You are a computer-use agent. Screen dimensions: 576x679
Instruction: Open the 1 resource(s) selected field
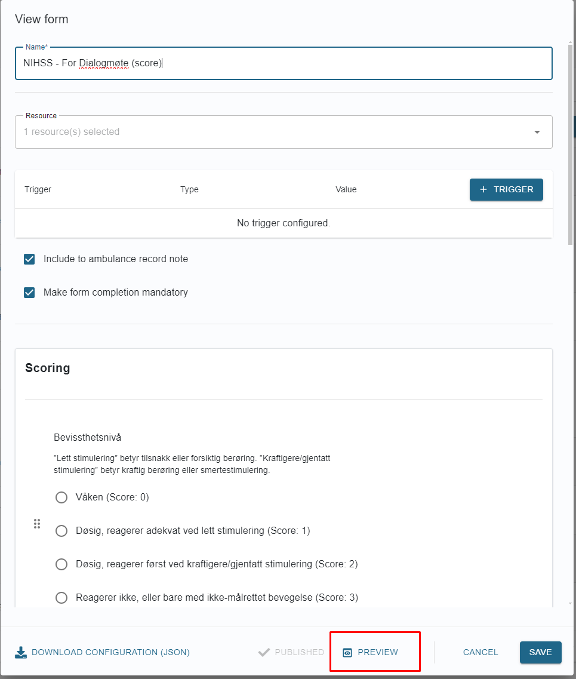[284, 132]
